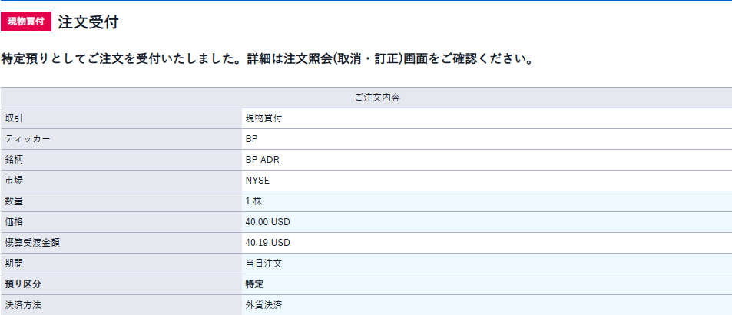Select the 1 株 quantity value
The image size is (732, 315).
point(254,201)
